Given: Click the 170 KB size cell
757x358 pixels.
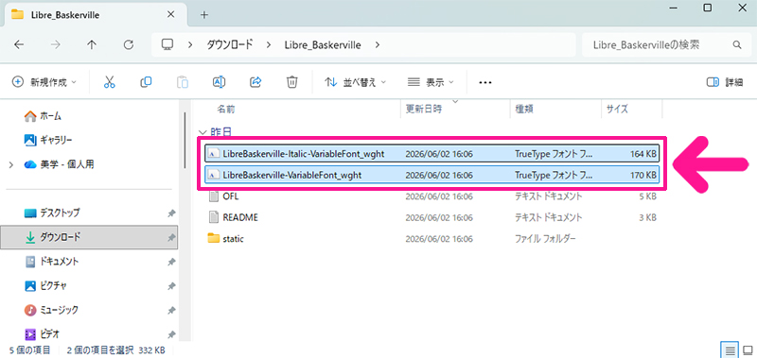Looking at the screenshot, I should pos(643,175).
